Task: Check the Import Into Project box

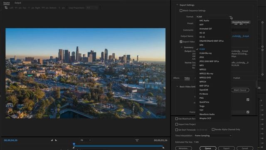Action: point(177,124)
